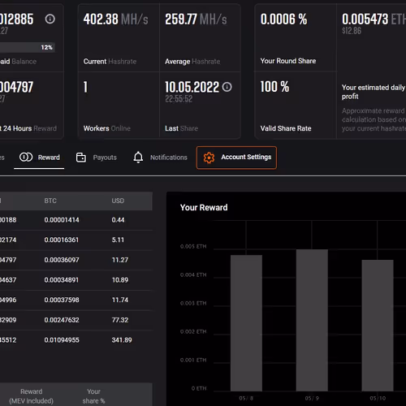Click USD value 0.44
The height and width of the screenshot is (406, 406).
pos(118,220)
